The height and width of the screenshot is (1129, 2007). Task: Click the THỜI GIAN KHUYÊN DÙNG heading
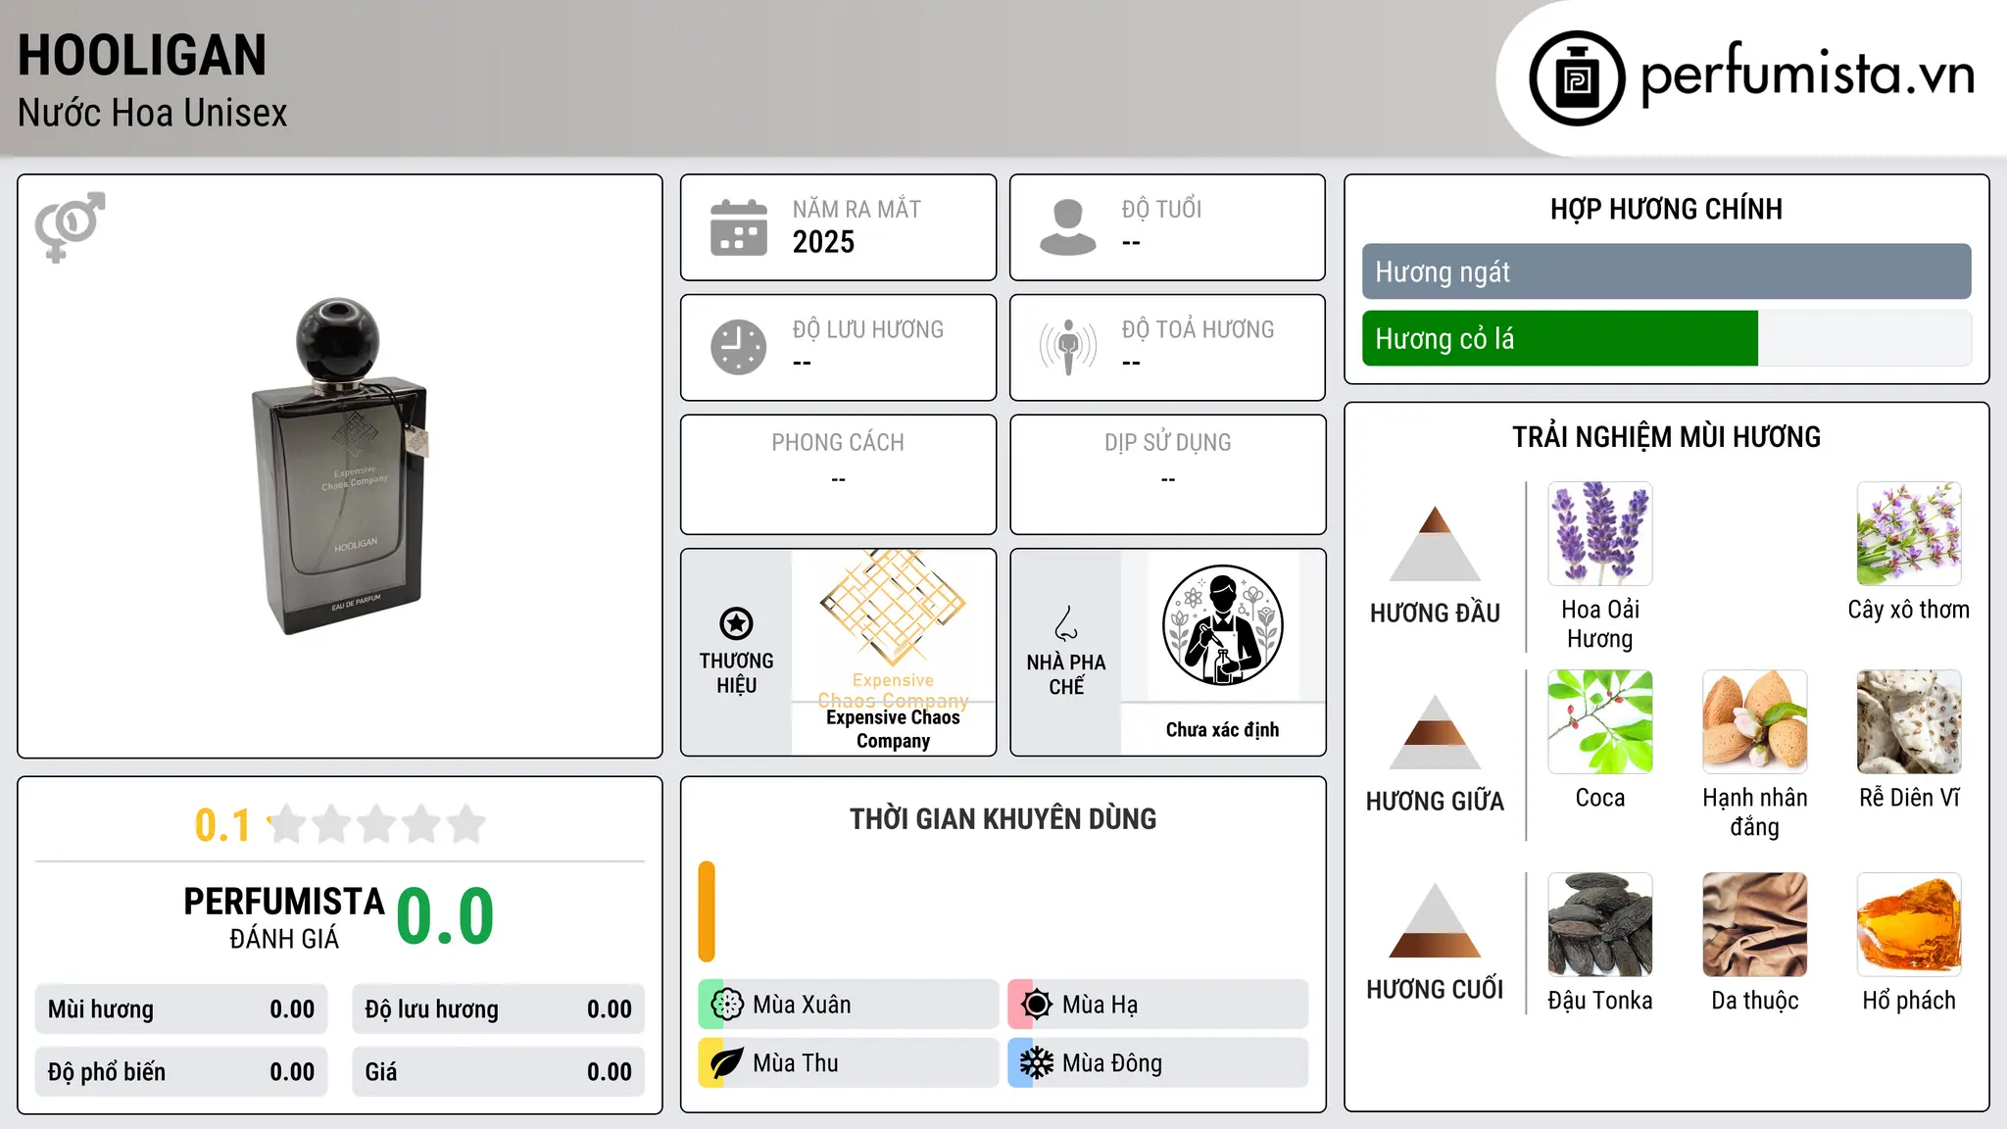point(1003,819)
